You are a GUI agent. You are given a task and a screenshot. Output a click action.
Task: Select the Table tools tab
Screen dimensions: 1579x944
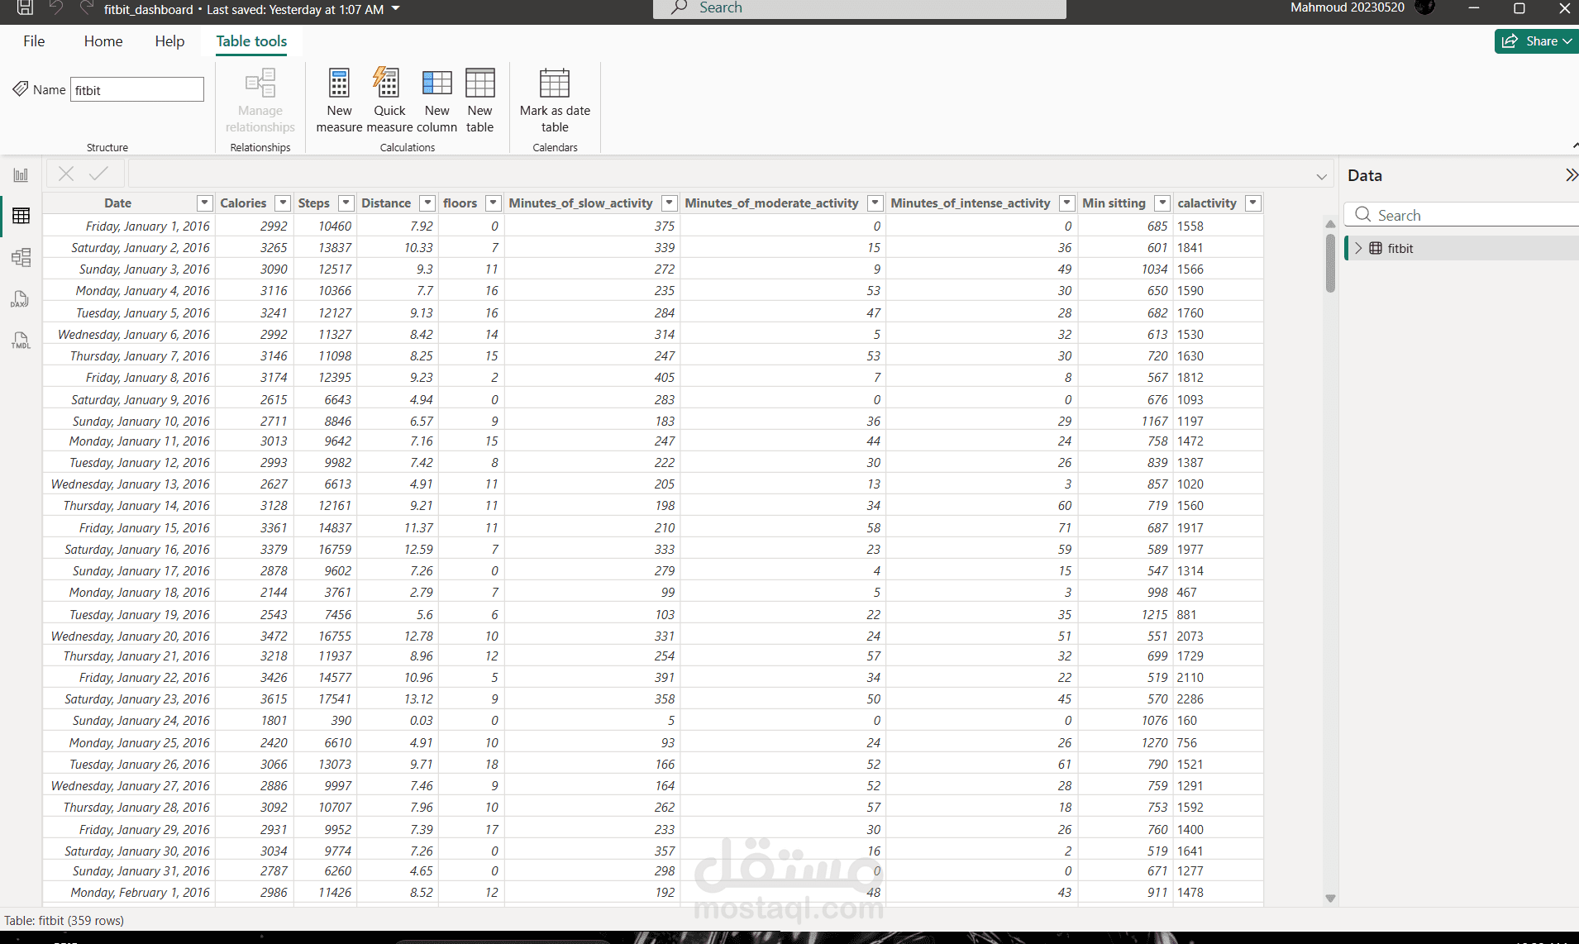[251, 41]
